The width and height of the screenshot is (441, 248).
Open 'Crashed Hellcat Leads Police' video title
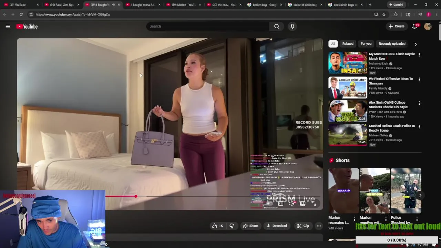click(x=392, y=128)
